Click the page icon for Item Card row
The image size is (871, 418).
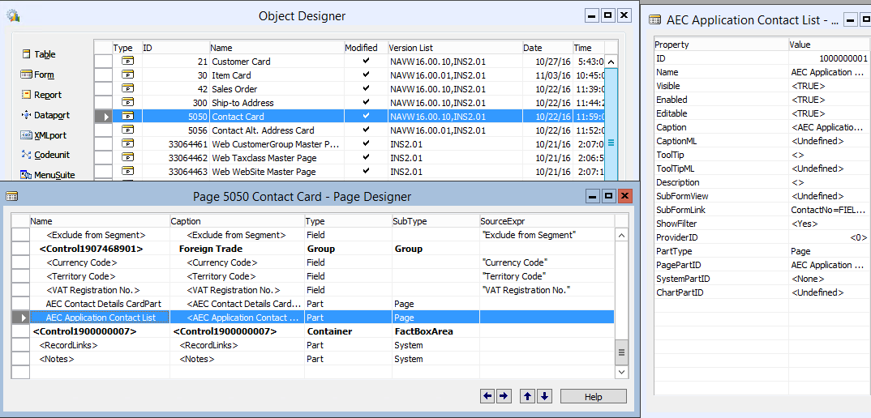click(128, 75)
